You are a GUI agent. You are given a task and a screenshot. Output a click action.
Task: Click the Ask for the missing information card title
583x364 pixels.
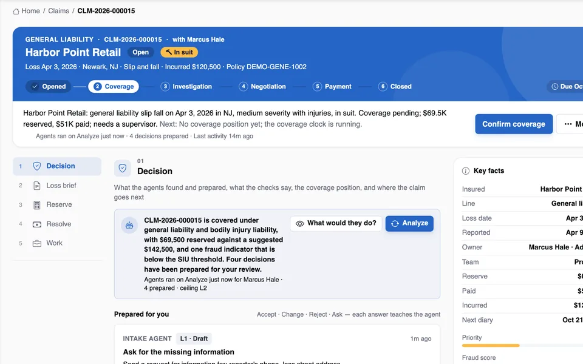[179, 352]
